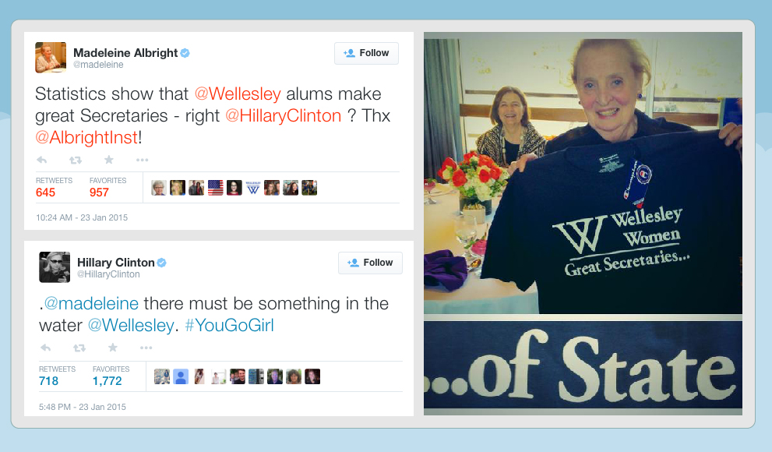This screenshot has width=772, height=452.
Task: Open the #YouGoGirl hashtag
Action: click(230, 326)
